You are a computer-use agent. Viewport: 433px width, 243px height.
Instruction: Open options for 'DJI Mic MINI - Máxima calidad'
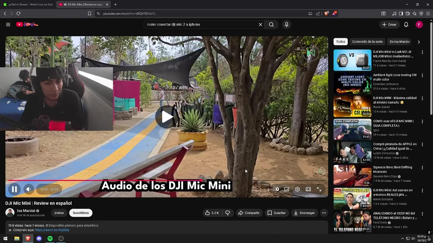[422, 98]
